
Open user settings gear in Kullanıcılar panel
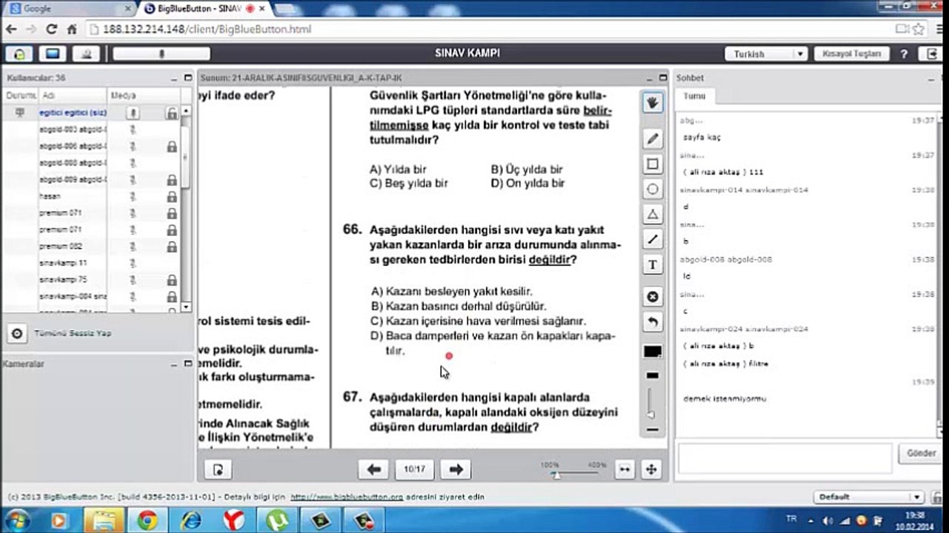pyautogui.click(x=17, y=334)
